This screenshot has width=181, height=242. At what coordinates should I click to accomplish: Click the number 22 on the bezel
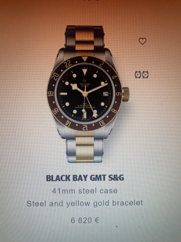(68, 63)
